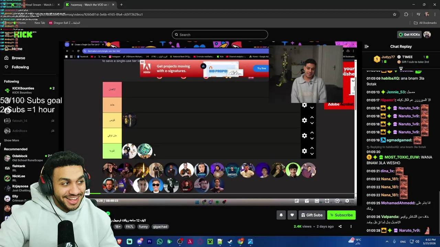Subscribe to the channel
This screenshot has height=247, width=440.
pyautogui.click(x=341, y=215)
